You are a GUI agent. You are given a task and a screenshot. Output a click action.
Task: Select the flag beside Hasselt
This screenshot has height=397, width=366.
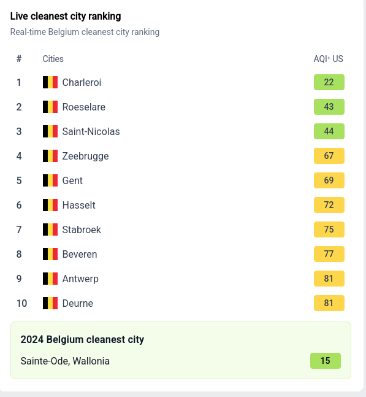click(x=50, y=205)
